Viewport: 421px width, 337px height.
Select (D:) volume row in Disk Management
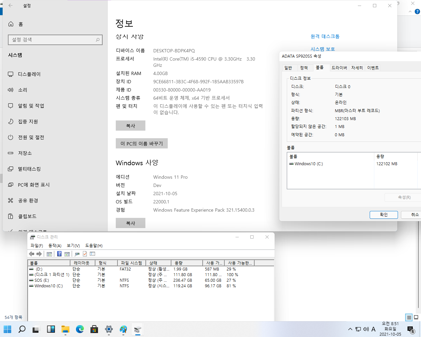coord(151,269)
